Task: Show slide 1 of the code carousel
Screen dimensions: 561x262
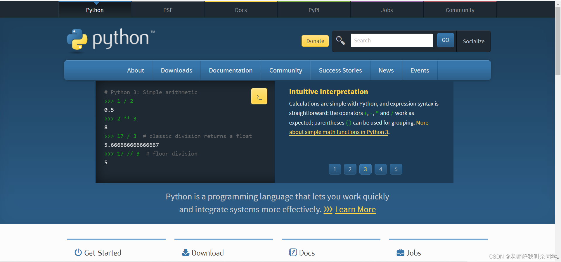Action: click(335, 169)
